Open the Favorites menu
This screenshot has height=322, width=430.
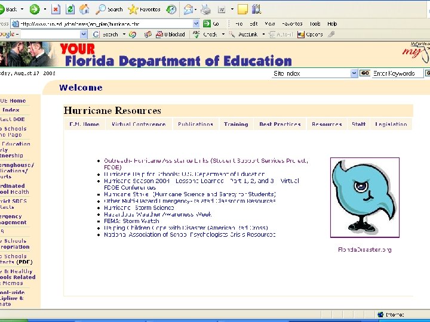(292, 24)
